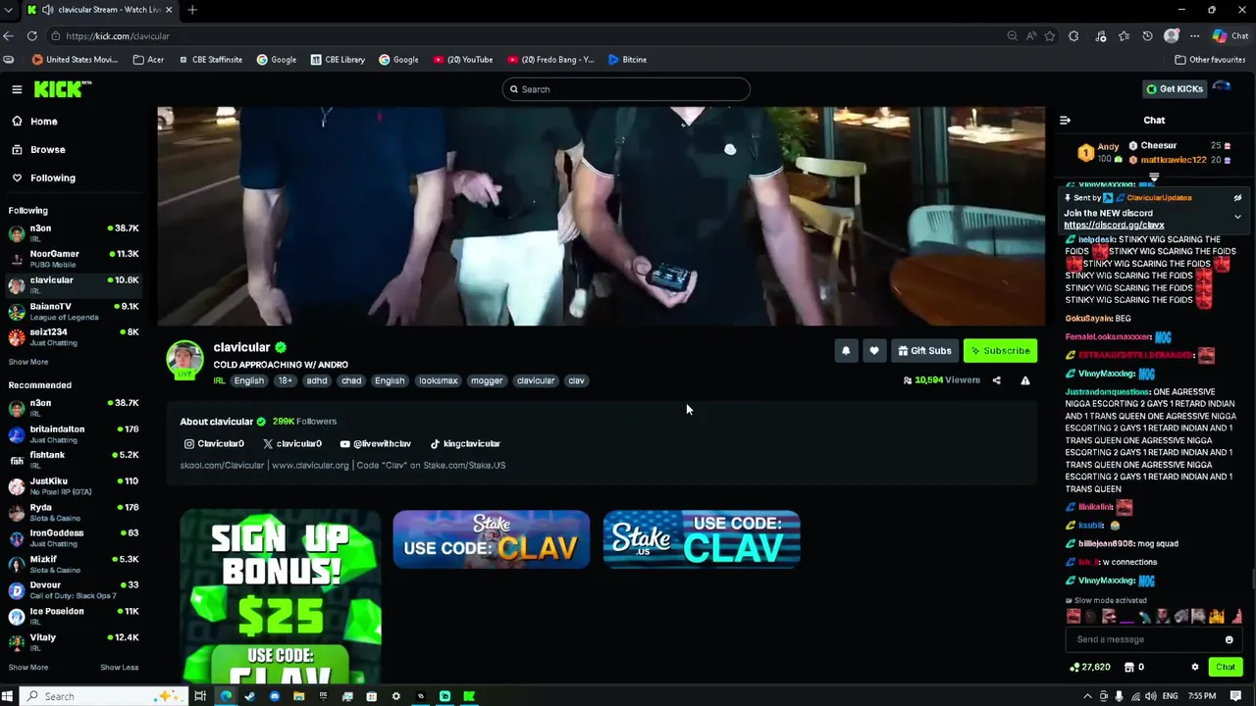Select the BaianoTV channel

[x=74, y=311]
